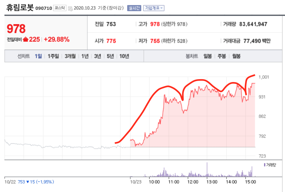Click the 723 y-axis label

pos(262,156)
